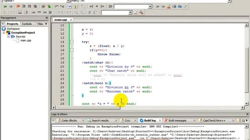Run search with the magnifier icon
The image size is (250, 140).
click(136, 12)
